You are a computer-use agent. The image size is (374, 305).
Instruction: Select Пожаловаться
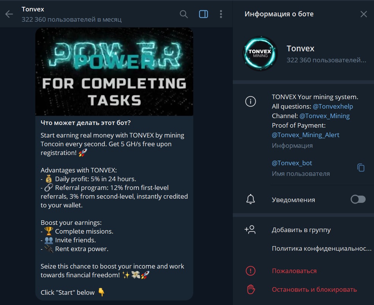pos(294,271)
